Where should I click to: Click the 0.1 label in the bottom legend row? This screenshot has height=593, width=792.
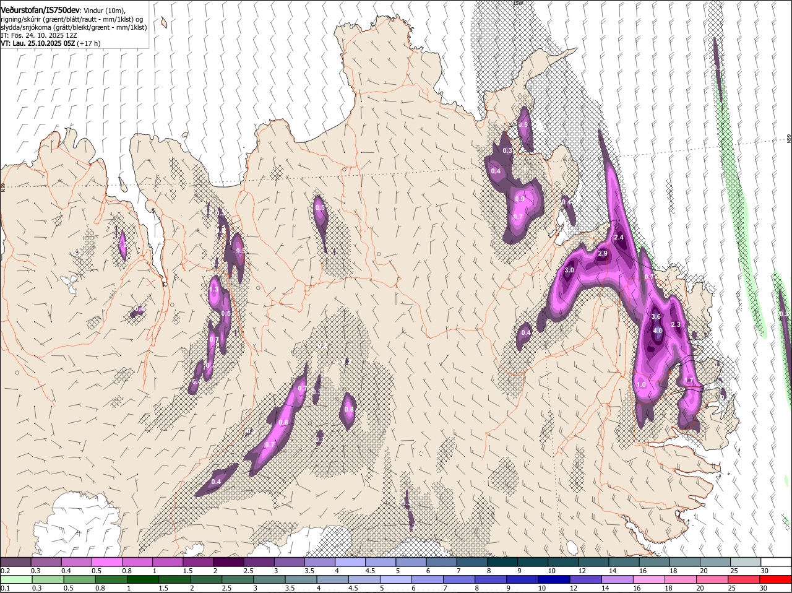(x=5, y=589)
